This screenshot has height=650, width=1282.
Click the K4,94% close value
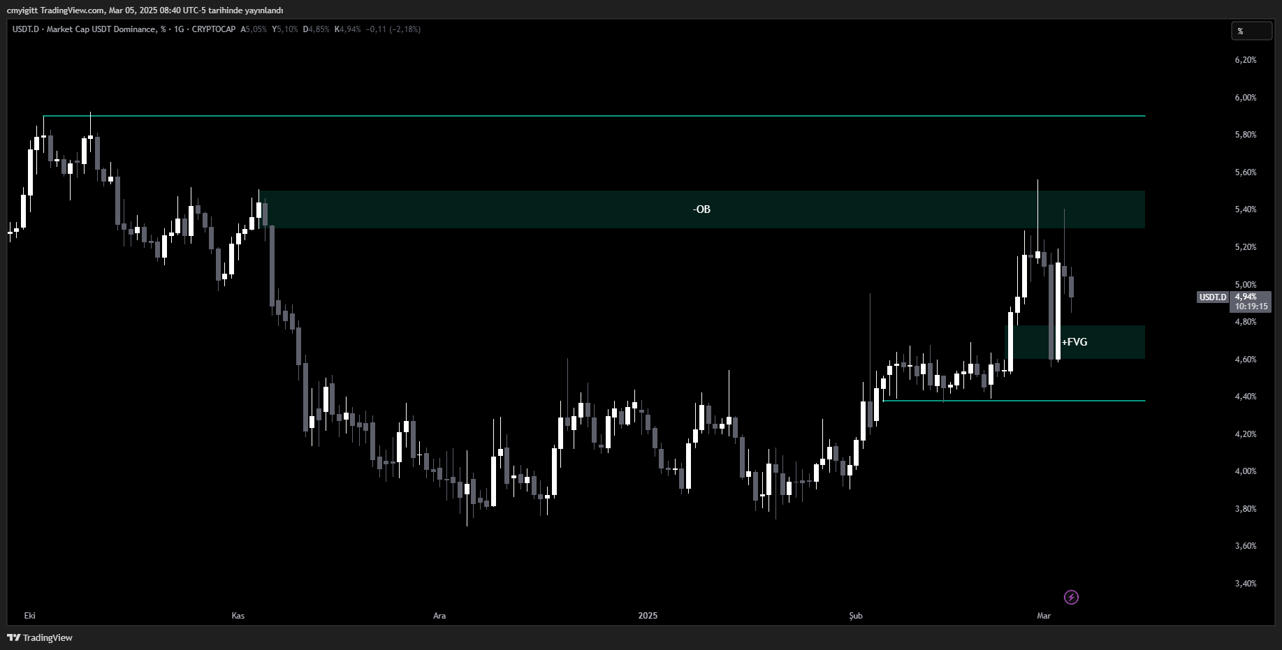coord(347,29)
